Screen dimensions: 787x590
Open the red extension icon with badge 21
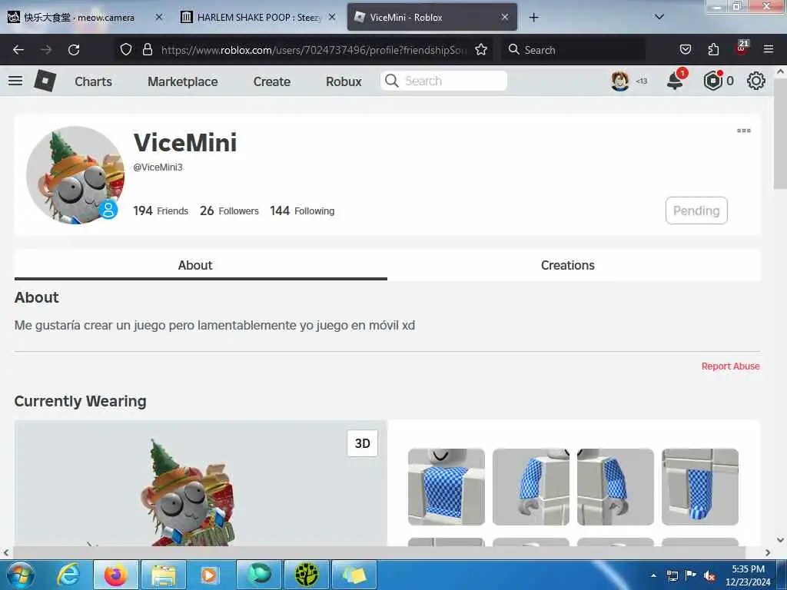coord(742,48)
